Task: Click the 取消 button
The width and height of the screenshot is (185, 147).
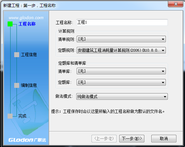Action: coord(164,138)
